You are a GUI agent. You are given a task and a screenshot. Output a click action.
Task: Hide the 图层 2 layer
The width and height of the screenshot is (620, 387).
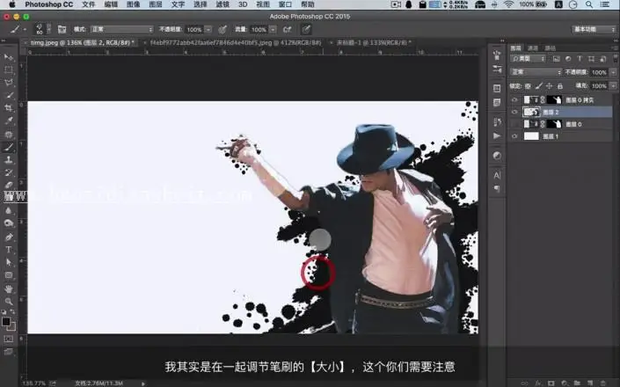pos(514,112)
